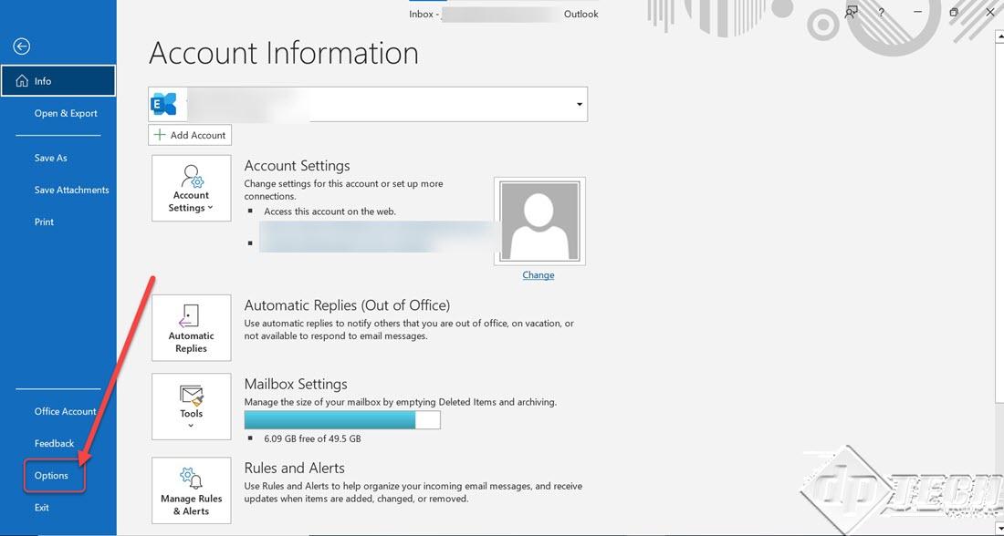Image resolution: width=1004 pixels, height=536 pixels.
Task: Click the Exchange account logo icon
Action: [x=164, y=104]
